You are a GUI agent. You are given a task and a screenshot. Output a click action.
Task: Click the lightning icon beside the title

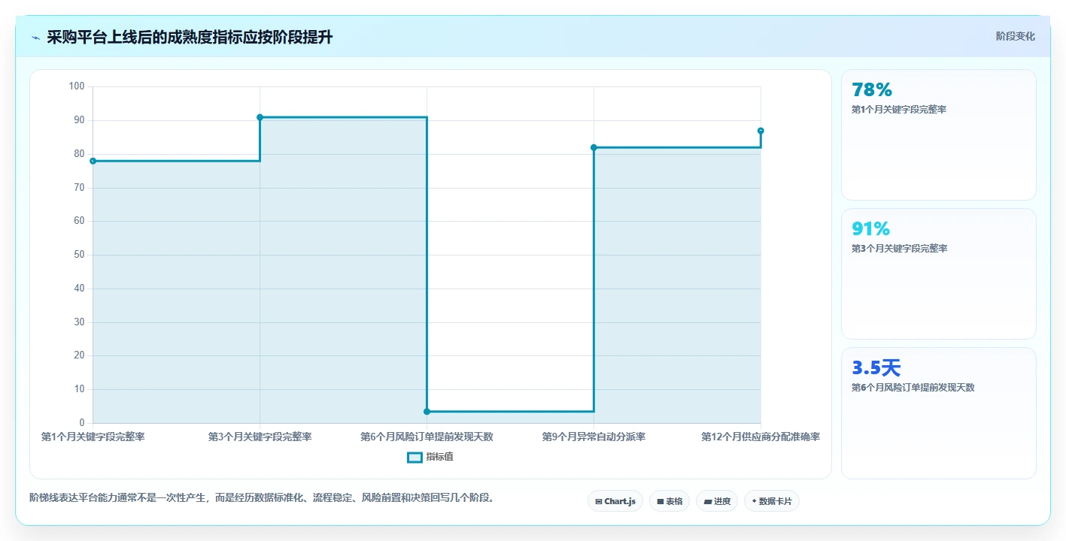[35, 38]
